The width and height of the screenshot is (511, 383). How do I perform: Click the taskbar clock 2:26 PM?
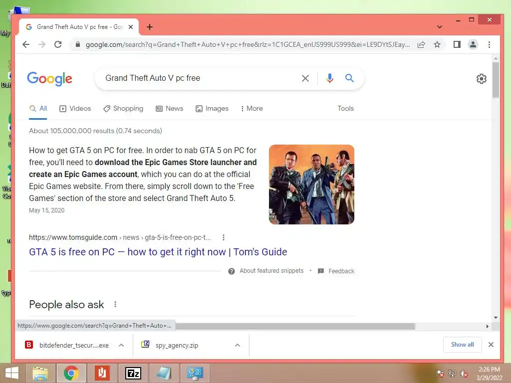point(489,373)
